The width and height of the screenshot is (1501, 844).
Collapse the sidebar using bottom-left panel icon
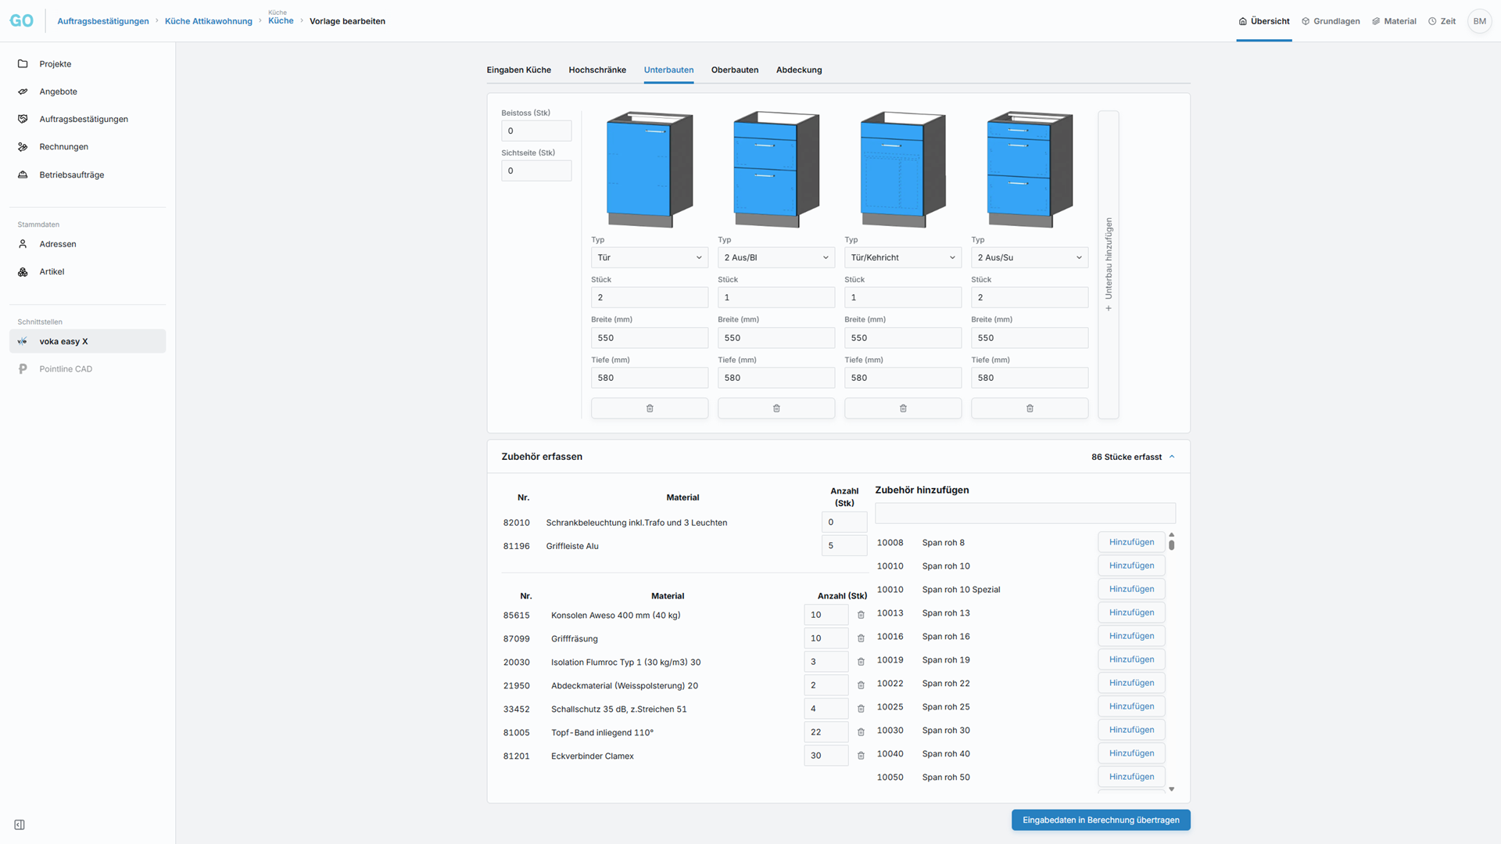20,824
